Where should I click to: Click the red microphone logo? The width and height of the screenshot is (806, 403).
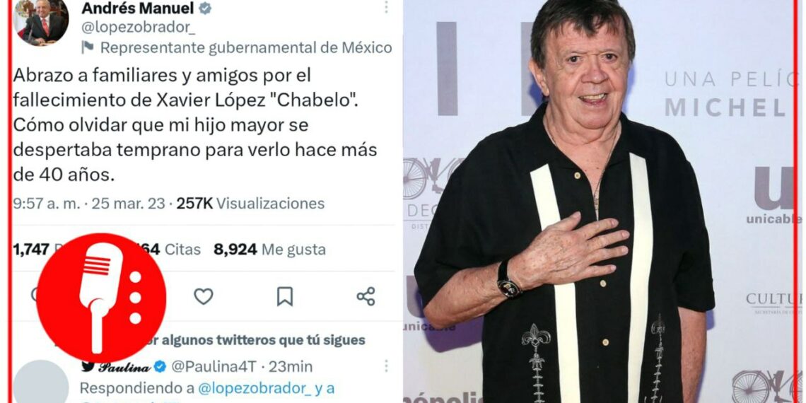pyautogui.click(x=101, y=298)
